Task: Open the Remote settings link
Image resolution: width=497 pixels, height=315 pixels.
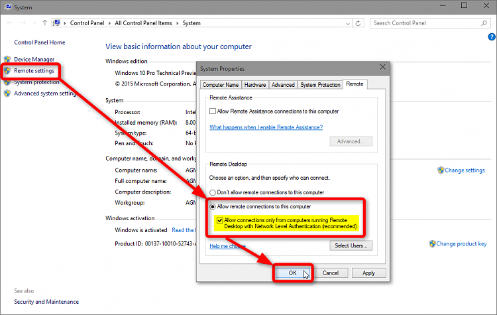Action: pos(34,71)
